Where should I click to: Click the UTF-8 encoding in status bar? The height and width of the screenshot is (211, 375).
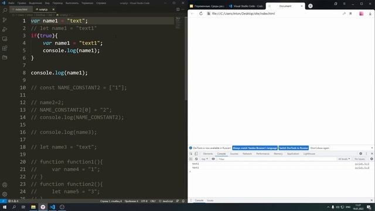coord(144,201)
